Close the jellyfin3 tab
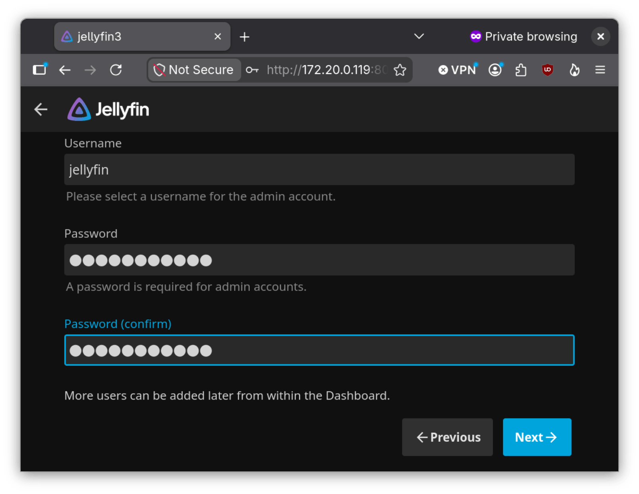 [218, 37]
